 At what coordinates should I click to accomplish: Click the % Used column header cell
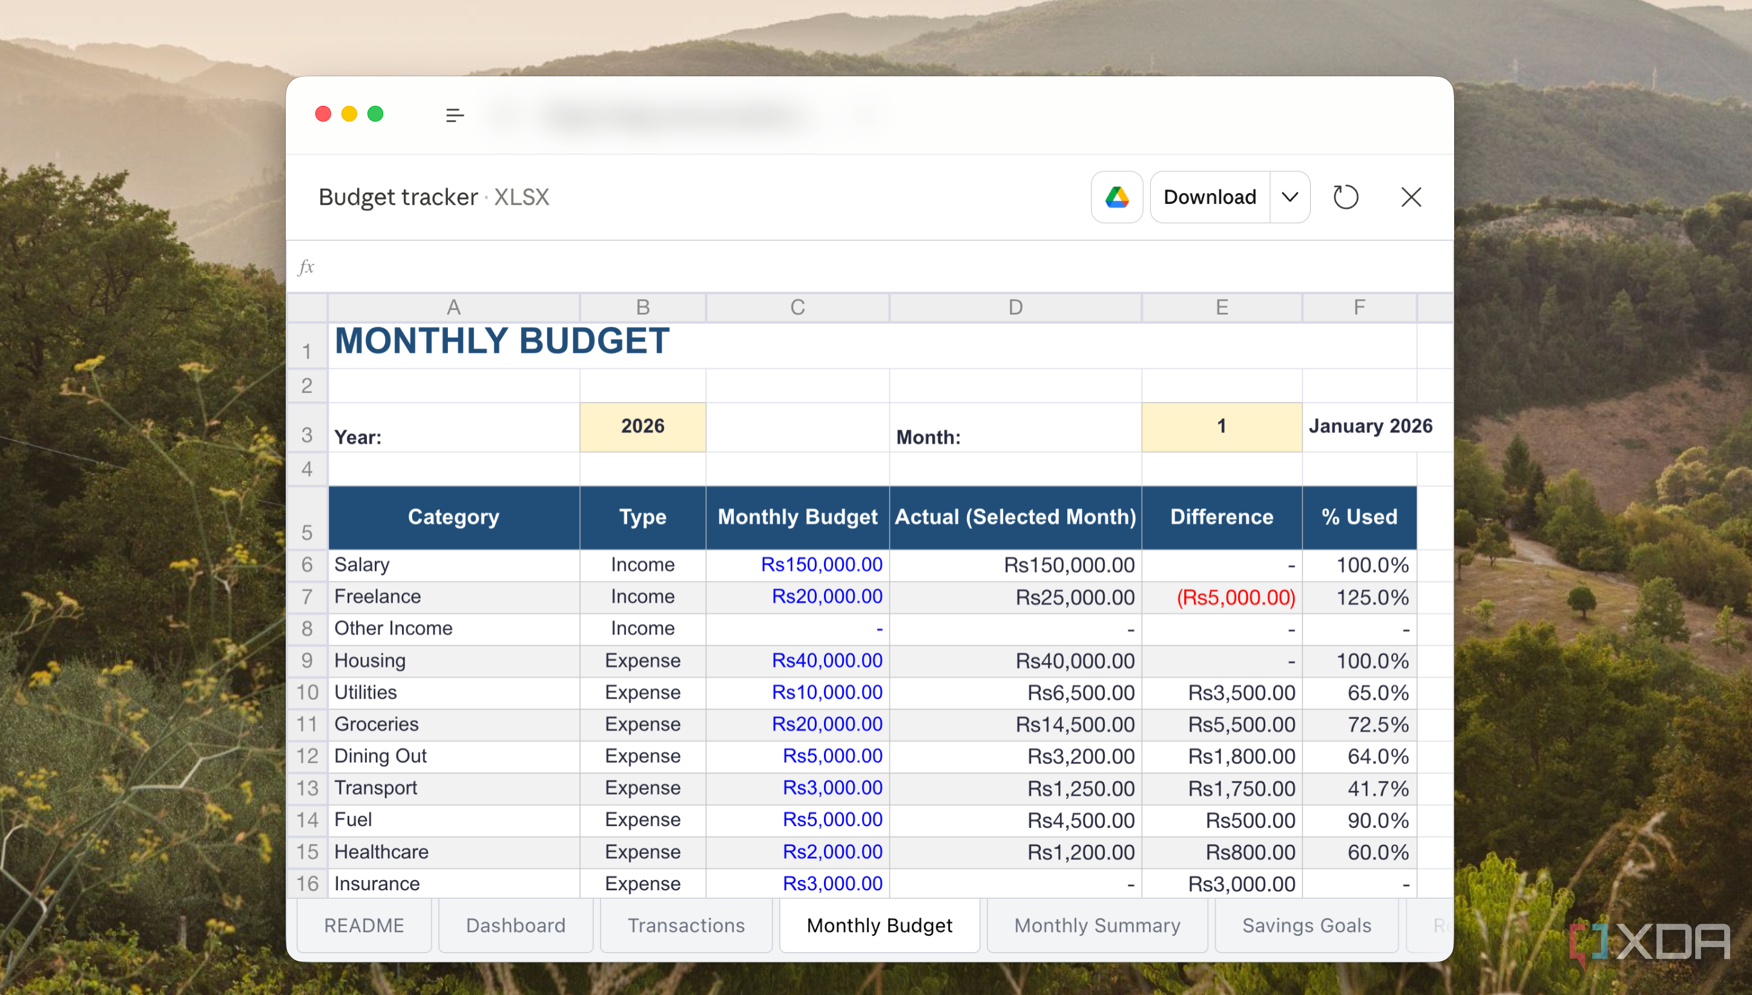(1359, 517)
